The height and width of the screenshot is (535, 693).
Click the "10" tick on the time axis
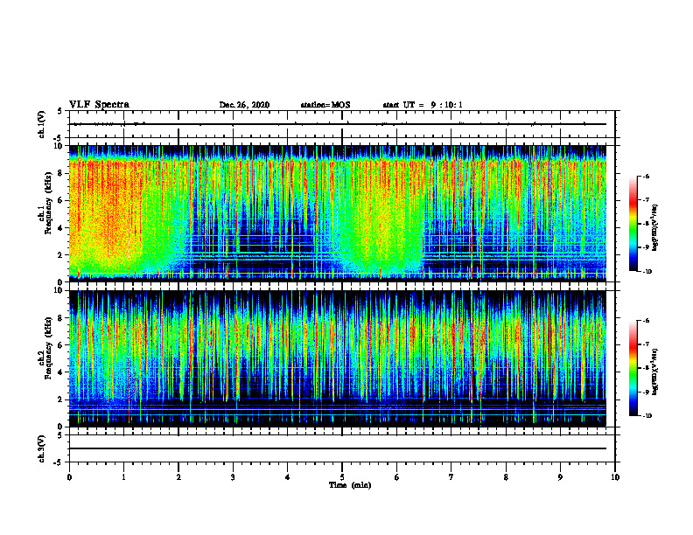point(615,477)
